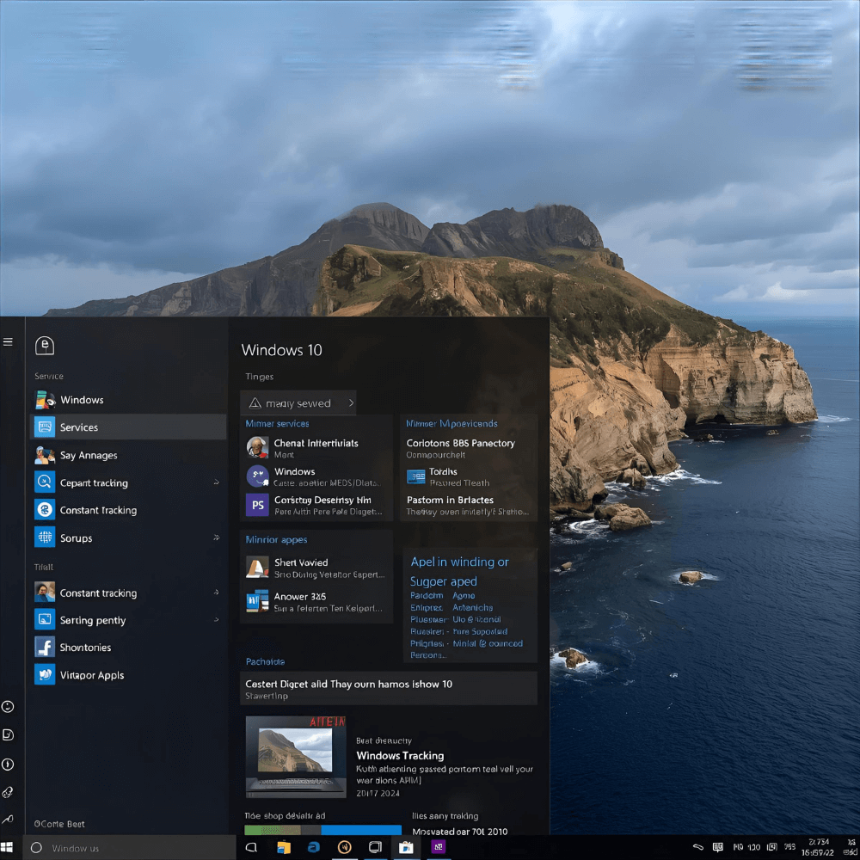Open File Explorer from the taskbar
The image size is (860, 860).
click(283, 847)
